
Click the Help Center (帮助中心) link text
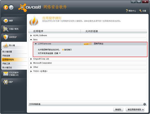pyautogui.click(x=132, y=11)
